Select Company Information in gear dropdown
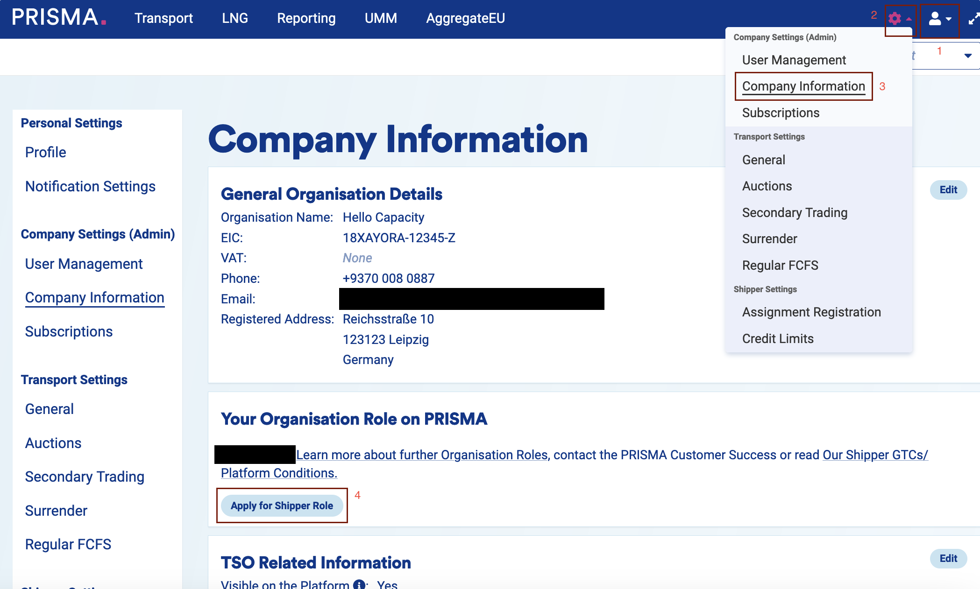Viewport: 980px width, 589px height. click(x=803, y=86)
